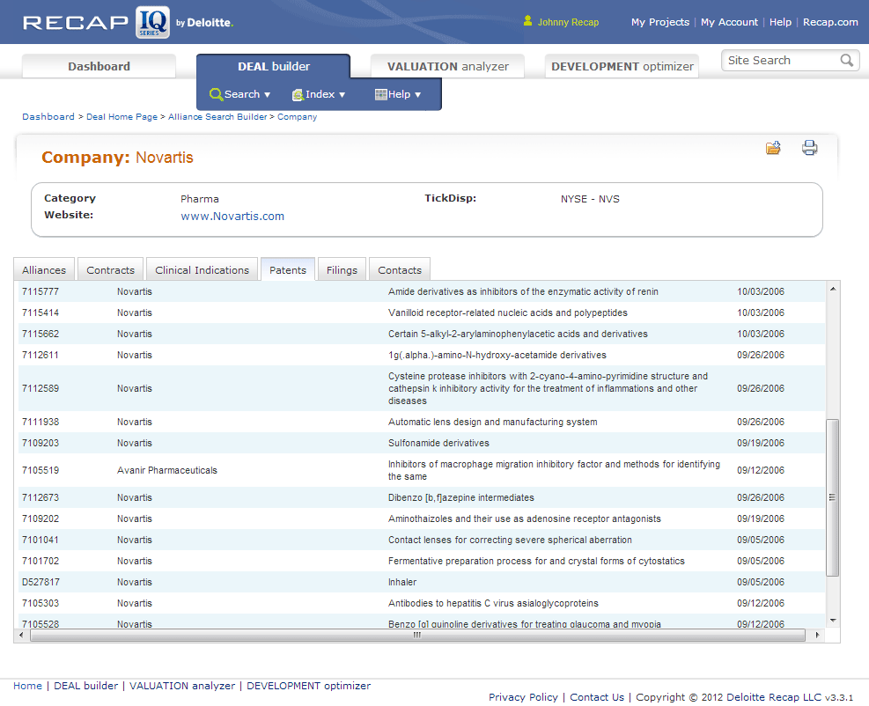Viewport: 869px width, 706px height.
Task: Click the magnifier icon in Site Search
Action: (847, 61)
